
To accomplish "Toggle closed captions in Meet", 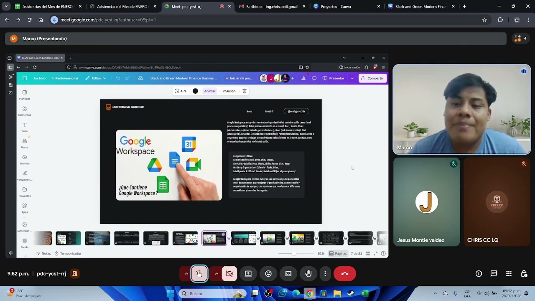I will click(288, 273).
